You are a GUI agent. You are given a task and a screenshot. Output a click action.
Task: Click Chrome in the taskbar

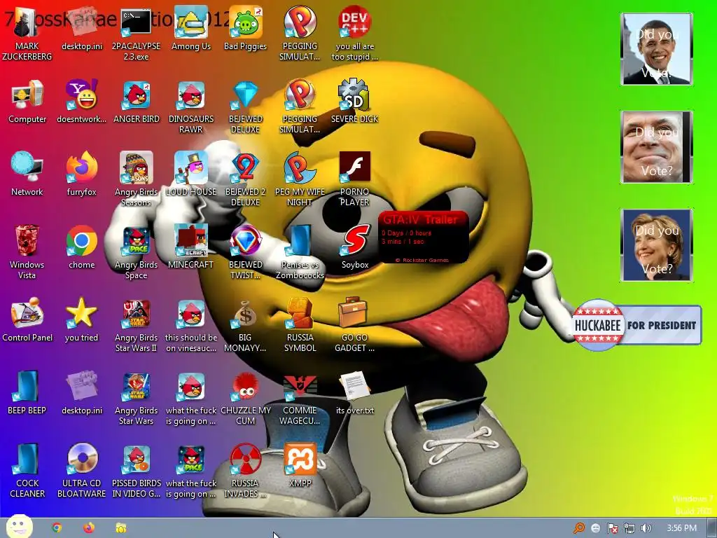(57, 528)
